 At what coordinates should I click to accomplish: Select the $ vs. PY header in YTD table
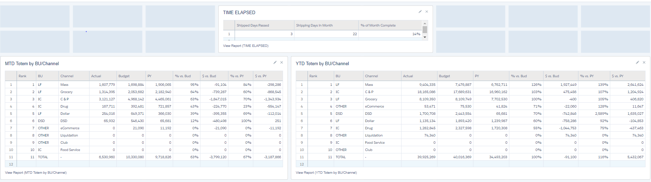[x=617, y=76]
